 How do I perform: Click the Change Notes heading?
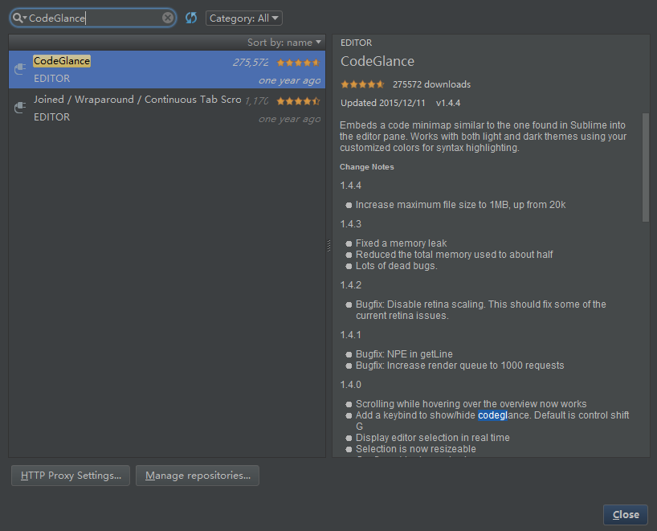tap(367, 167)
